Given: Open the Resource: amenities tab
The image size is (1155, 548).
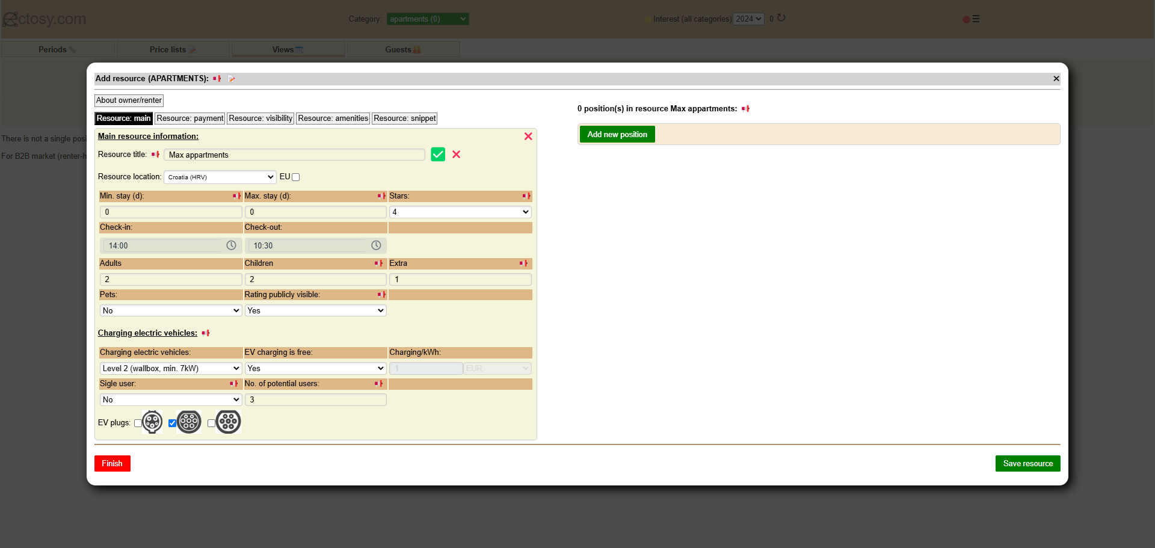Looking at the screenshot, I should 333,119.
